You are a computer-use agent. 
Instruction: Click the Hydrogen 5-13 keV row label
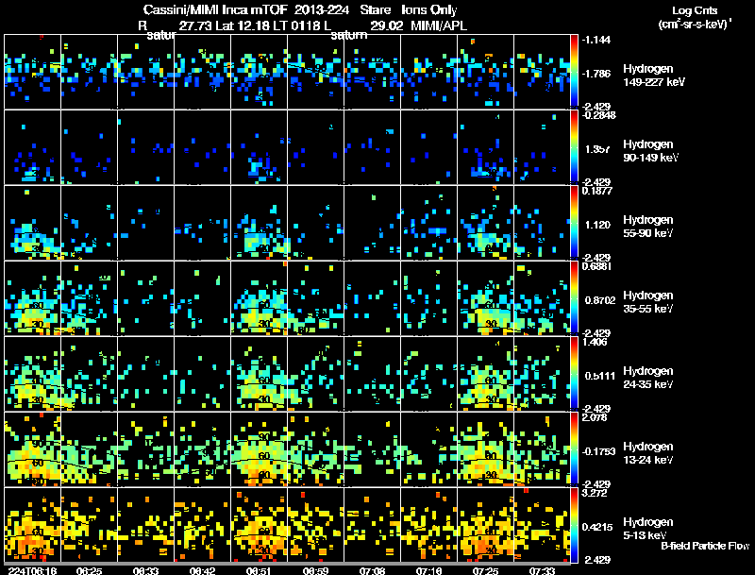tap(648, 529)
